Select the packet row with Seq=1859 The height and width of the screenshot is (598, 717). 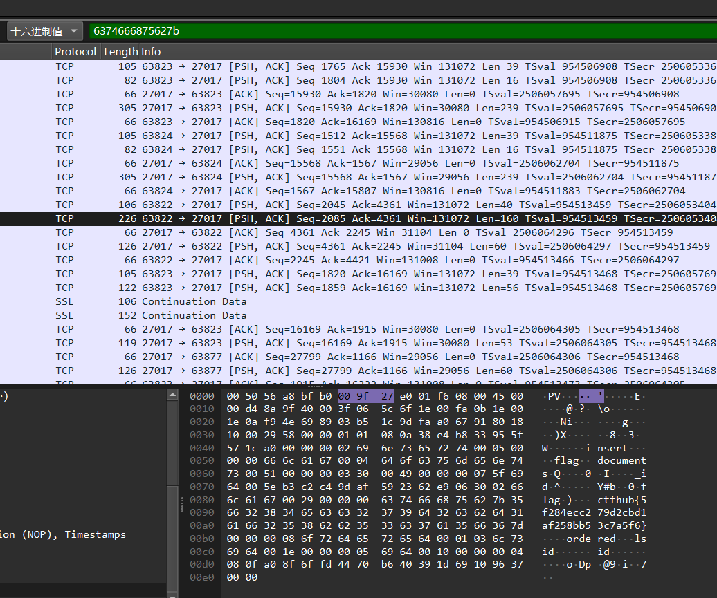click(358, 288)
